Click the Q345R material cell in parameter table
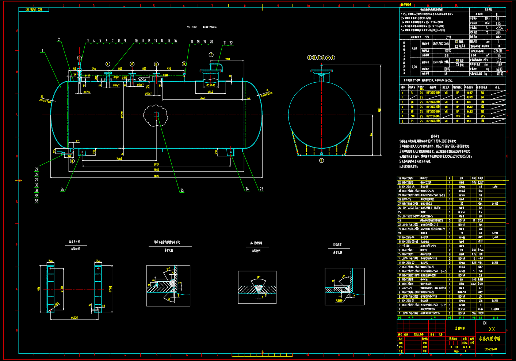Image resolution: width=516 pixels, height=361 pixels. click(x=498, y=51)
